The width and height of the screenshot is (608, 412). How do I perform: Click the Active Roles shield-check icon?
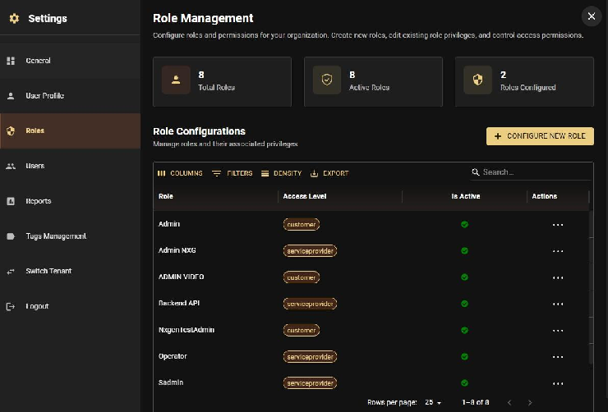pos(327,80)
